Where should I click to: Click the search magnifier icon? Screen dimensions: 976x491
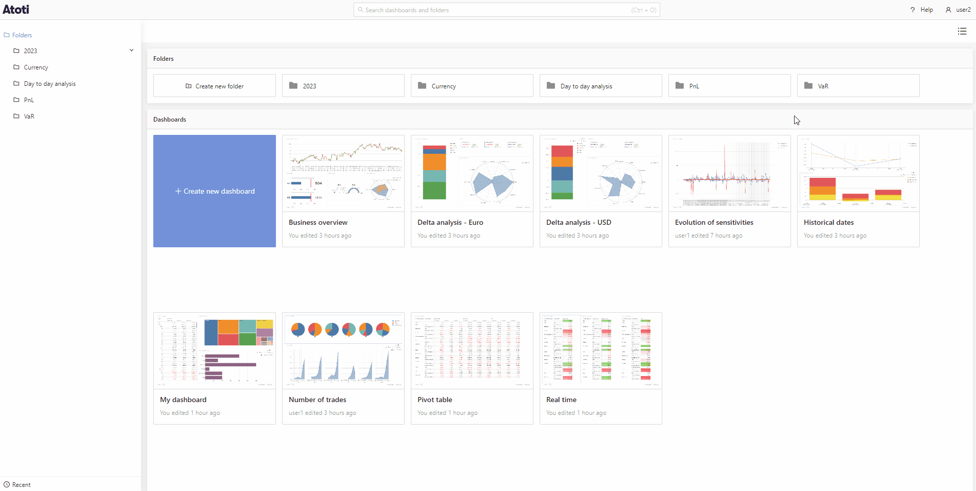click(360, 10)
